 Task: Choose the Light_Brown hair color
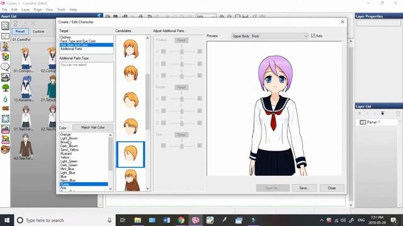click(x=84, y=138)
